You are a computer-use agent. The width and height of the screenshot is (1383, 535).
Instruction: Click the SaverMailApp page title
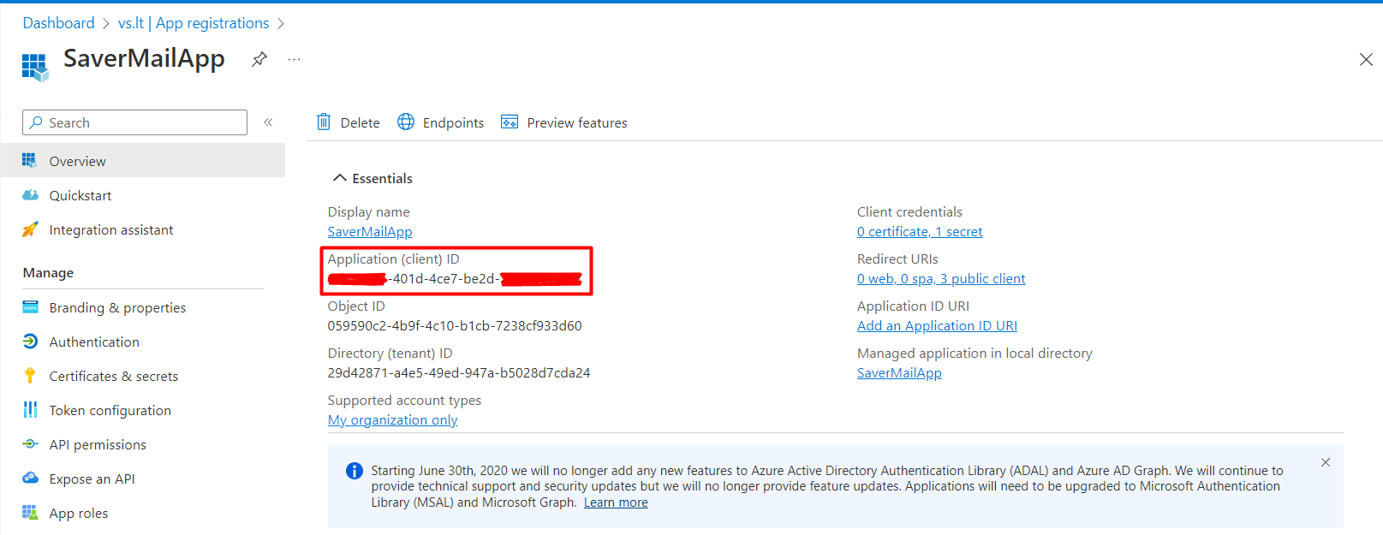tap(144, 58)
